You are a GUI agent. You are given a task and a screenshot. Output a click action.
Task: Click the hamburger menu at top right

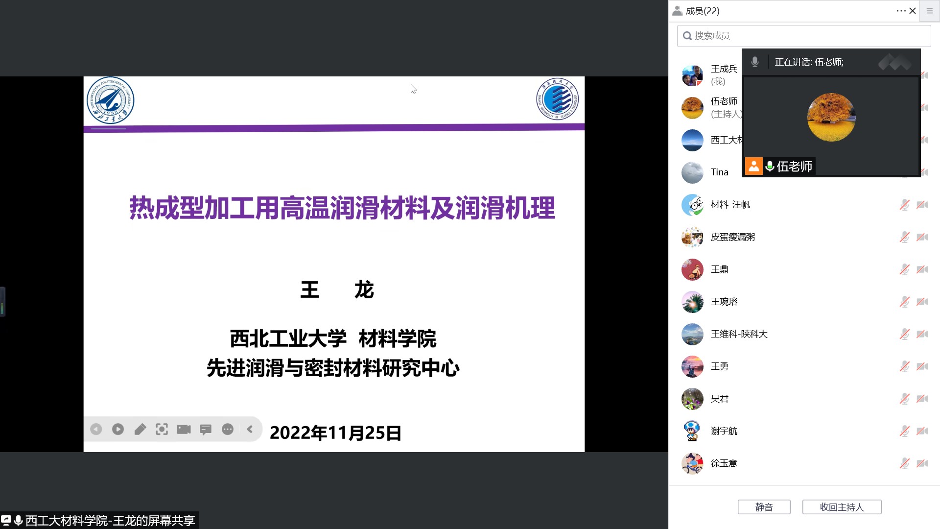pos(930,11)
